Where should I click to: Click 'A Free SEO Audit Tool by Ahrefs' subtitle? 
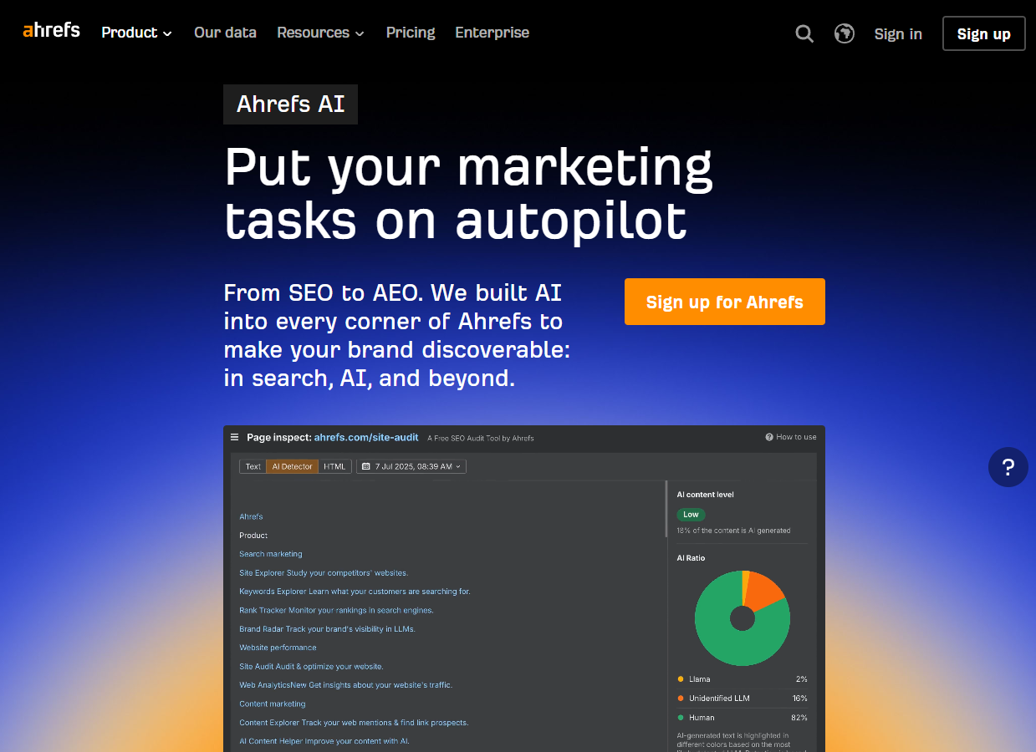pyautogui.click(x=480, y=438)
